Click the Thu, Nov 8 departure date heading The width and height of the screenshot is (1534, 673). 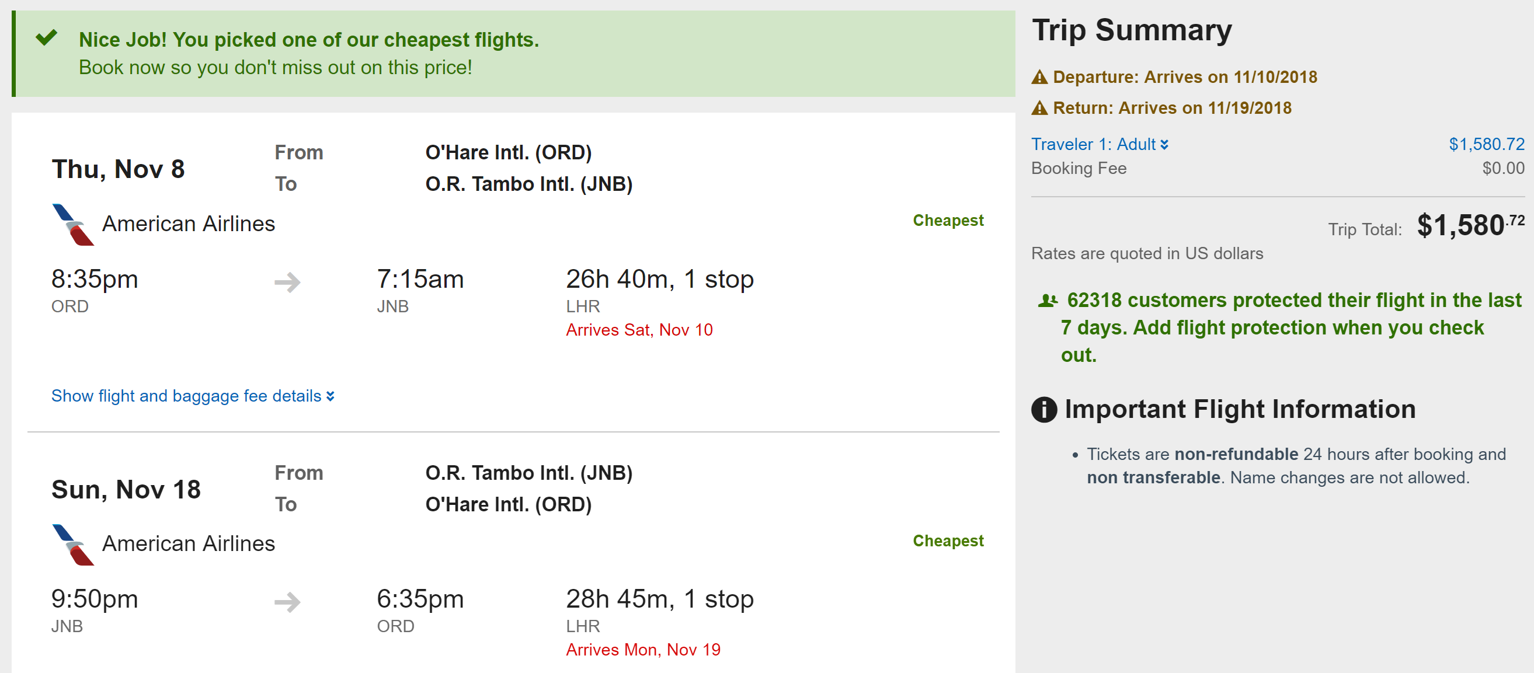[x=118, y=170]
